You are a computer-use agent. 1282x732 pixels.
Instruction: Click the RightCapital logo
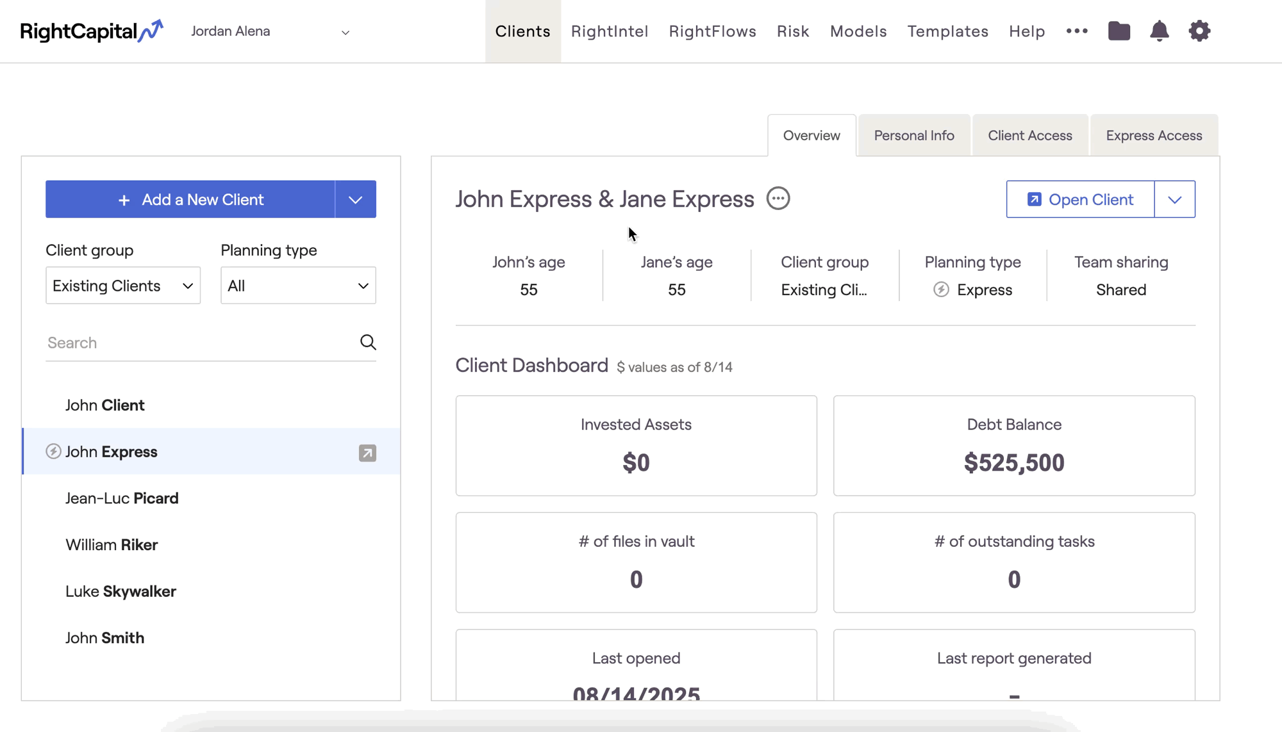click(x=92, y=31)
